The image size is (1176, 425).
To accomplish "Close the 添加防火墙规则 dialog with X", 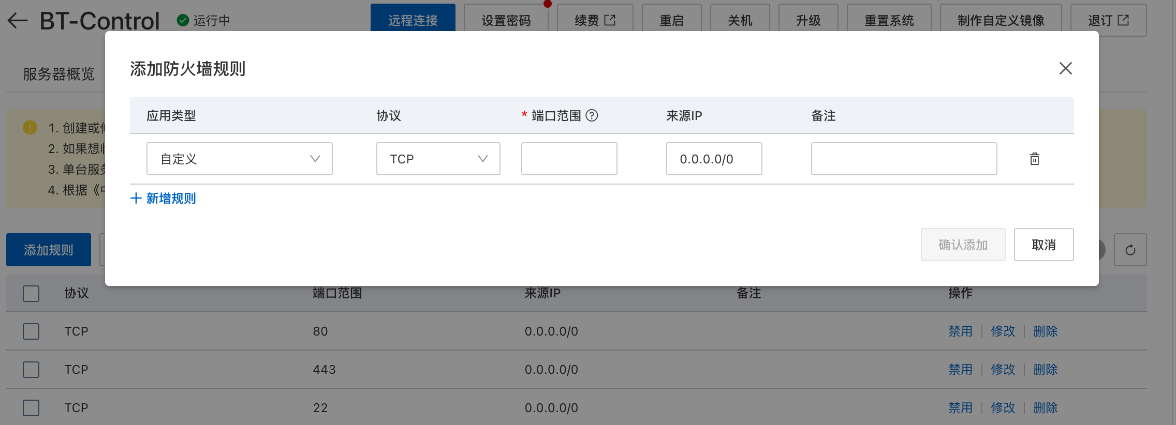I will pos(1065,68).
